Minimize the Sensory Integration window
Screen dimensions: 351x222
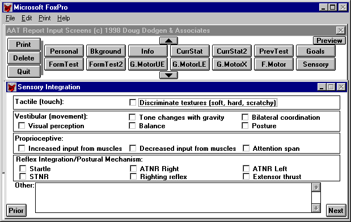tap(322, 87)
